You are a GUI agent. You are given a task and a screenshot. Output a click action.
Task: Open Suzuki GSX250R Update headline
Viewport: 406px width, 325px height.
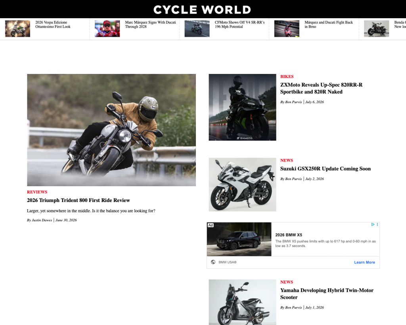pos(326,169)
